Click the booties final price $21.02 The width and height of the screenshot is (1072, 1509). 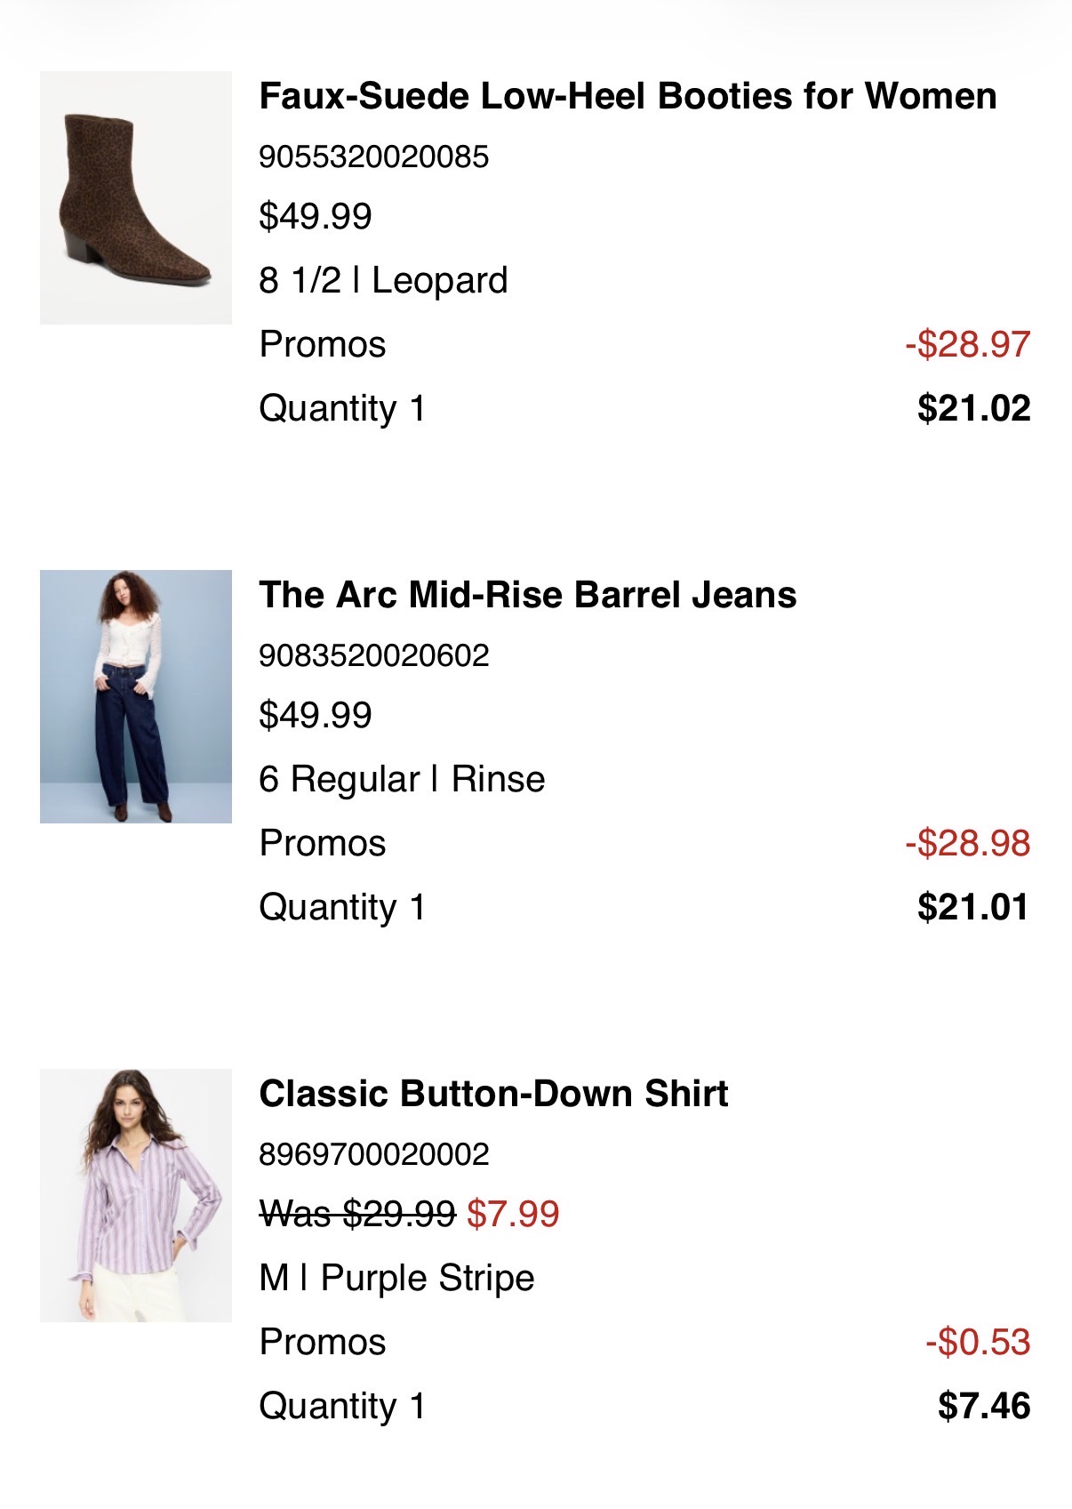coord(974,408)
